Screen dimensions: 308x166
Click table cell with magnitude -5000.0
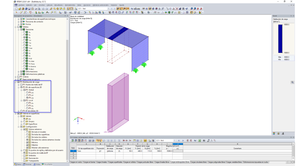tap(167, 151)
